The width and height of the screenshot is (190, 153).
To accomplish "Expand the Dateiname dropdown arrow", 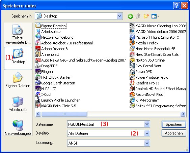I will click(147, 124).
